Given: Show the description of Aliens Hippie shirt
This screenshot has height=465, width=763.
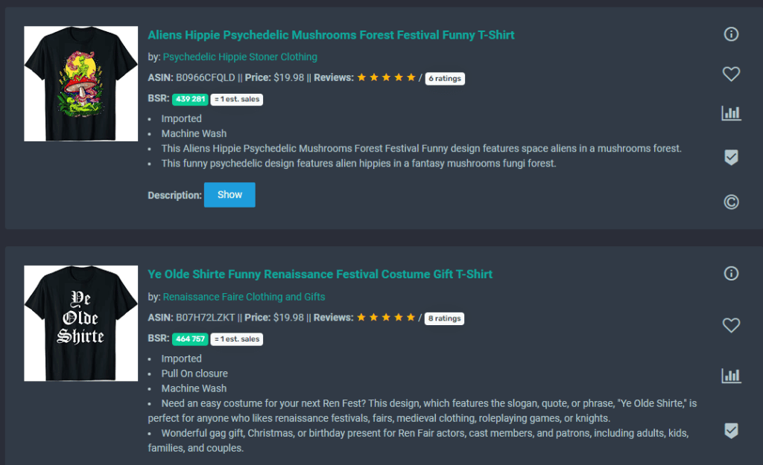Looking at the screenshot, I should 229,195.
